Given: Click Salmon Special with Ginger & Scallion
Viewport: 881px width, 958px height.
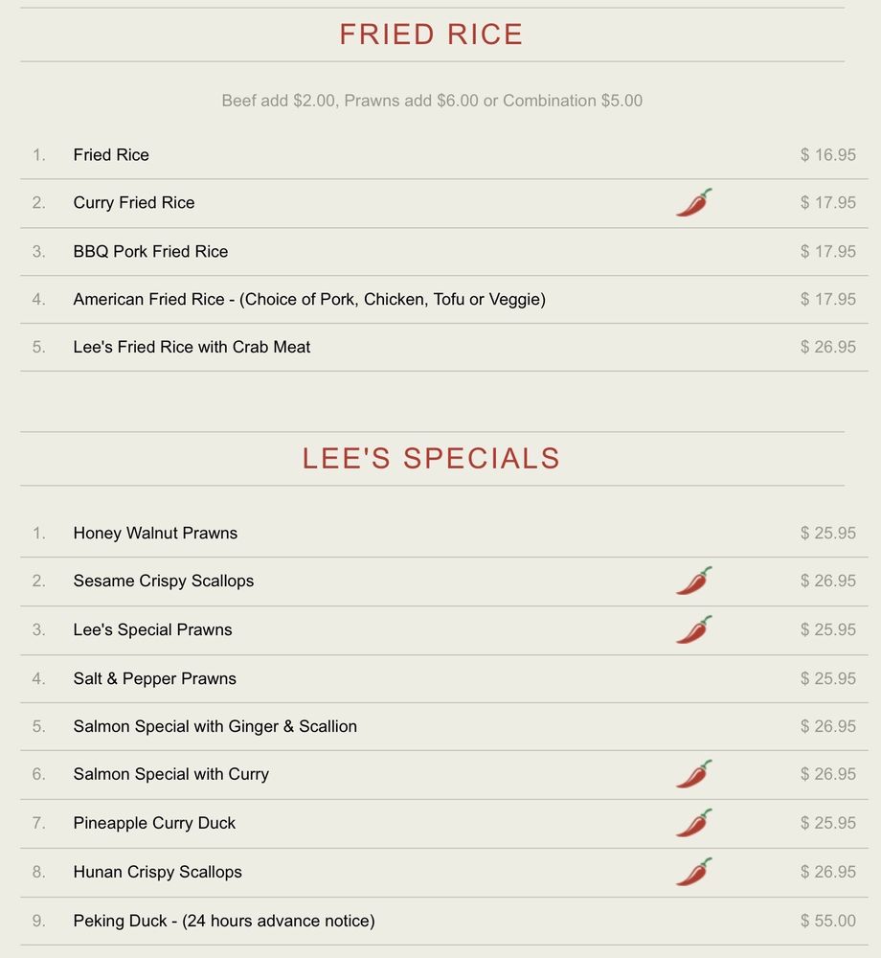Looking at the screenshot, I should tap(215, 726).
